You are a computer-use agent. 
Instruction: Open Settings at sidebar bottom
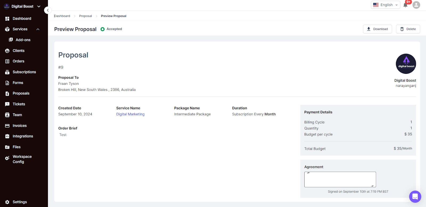click(20, 202)
